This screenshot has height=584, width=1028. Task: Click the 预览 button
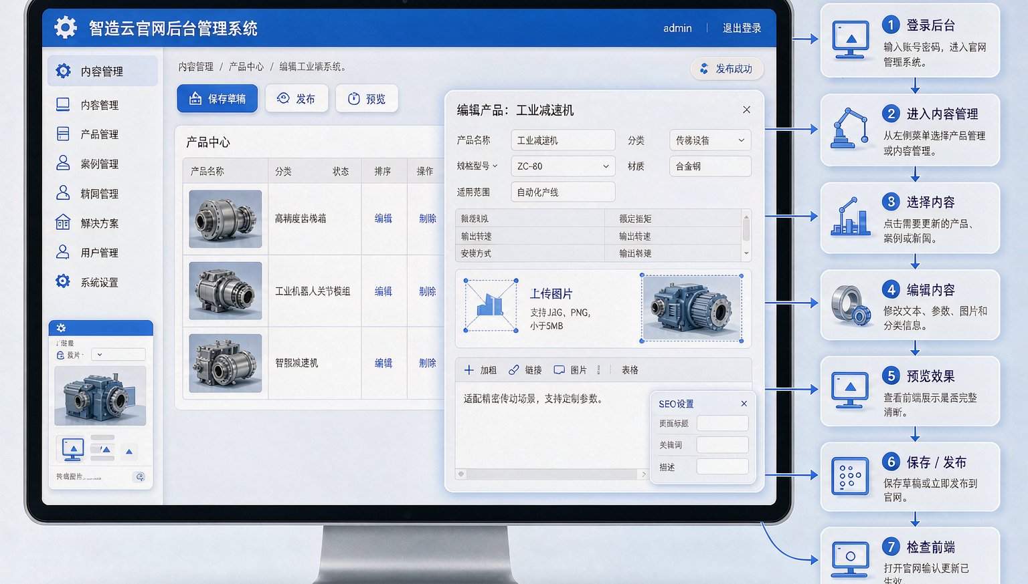(367, 98)
